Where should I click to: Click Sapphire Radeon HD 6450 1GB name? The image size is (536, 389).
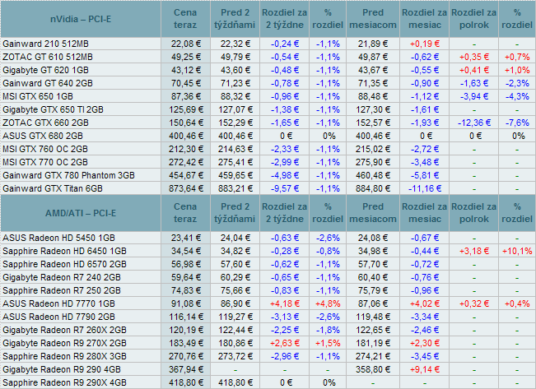[64, 252]
